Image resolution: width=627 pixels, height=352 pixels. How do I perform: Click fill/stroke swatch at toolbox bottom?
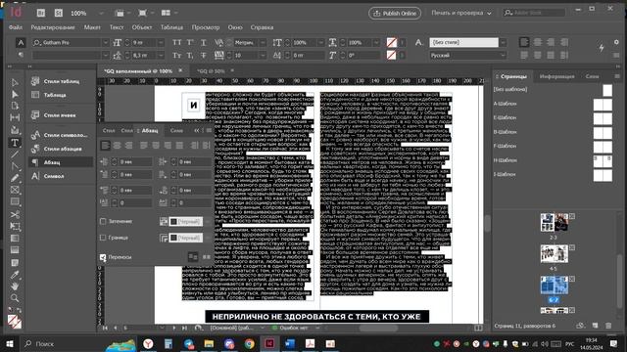tap(15, 322)
